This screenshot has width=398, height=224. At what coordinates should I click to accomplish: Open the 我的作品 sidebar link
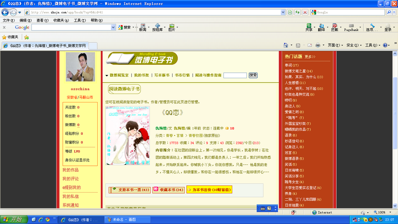71,170
